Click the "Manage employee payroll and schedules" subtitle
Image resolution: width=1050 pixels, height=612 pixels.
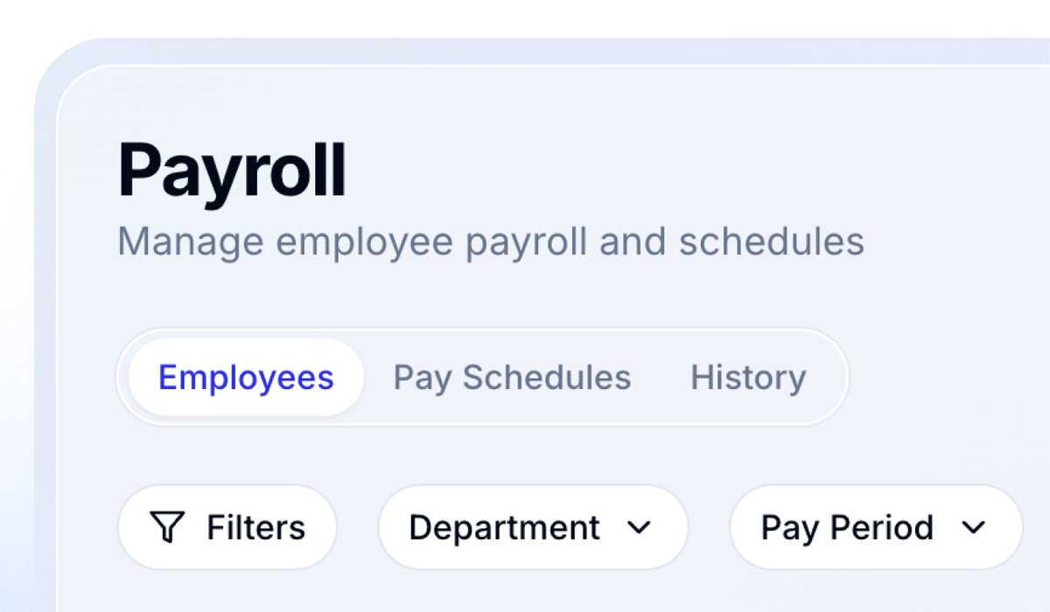[490, 241]
